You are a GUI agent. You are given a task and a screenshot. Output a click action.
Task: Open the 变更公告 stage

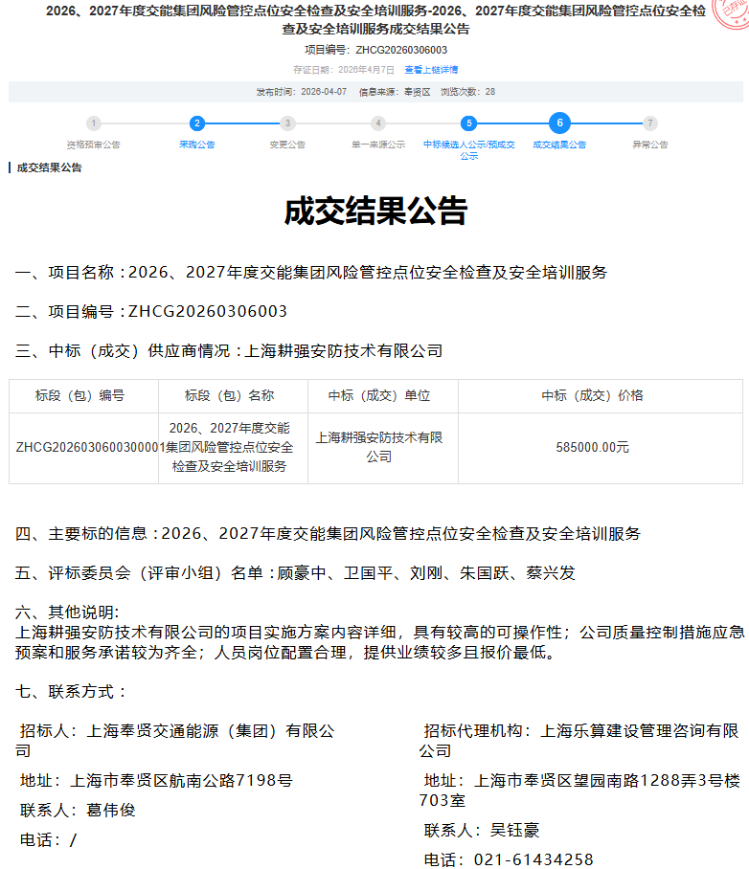(287, 145)
